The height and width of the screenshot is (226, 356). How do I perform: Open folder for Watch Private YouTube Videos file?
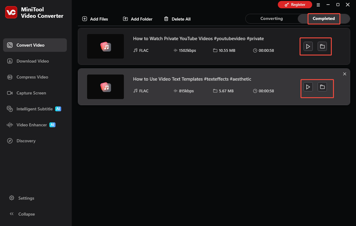pos(322,46)
